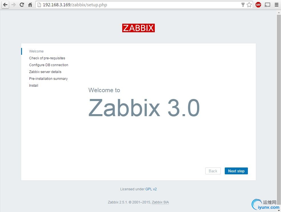The width and height of the screenshot is (281, 212).
Task: Reload the page with the refresh icon
Action: pos(22,5)
